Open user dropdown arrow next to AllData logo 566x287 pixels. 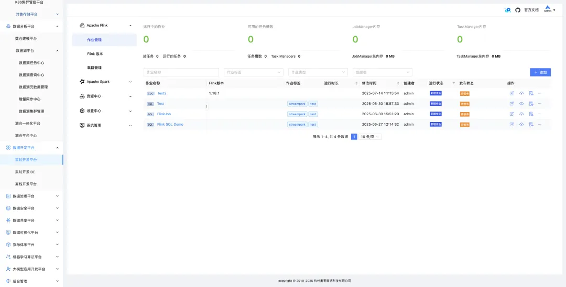point(554,10)
